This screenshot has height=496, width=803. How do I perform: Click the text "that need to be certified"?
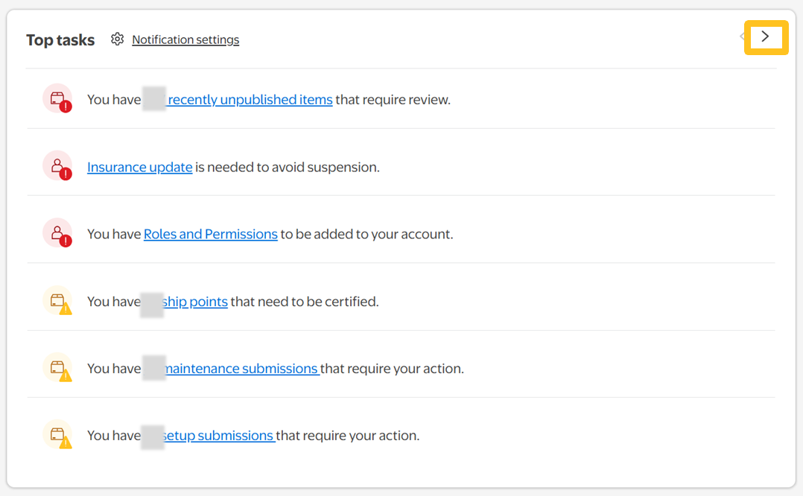click(305, 302)
